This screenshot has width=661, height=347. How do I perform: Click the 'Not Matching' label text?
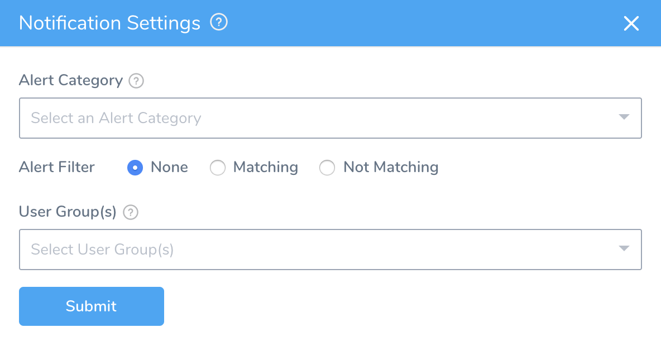pyautogui.click(x=391, y=168)
